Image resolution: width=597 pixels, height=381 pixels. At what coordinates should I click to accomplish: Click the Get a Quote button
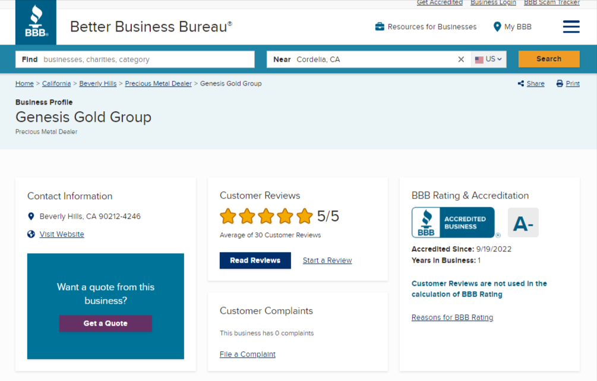(x=106, y=323)
